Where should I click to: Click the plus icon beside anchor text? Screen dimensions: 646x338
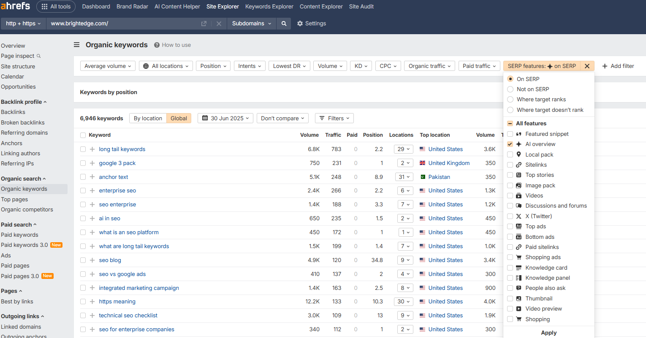(92, 177)
